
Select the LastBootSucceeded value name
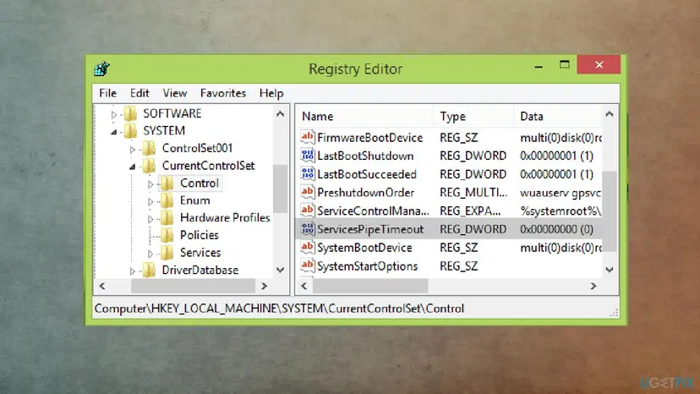[367, 174]
